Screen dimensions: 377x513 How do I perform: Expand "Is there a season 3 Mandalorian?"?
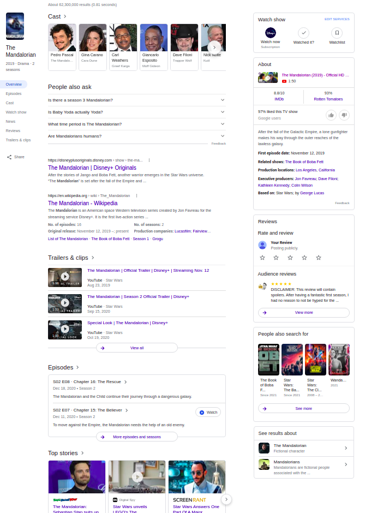click(137, 100)
